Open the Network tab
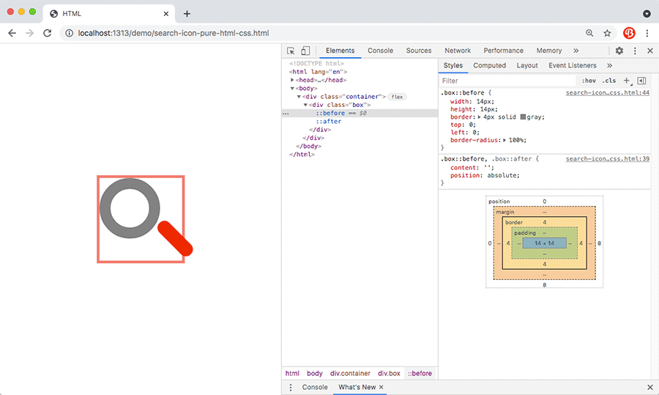This screenshot has width=659, height=395. (x=458, y=51)
